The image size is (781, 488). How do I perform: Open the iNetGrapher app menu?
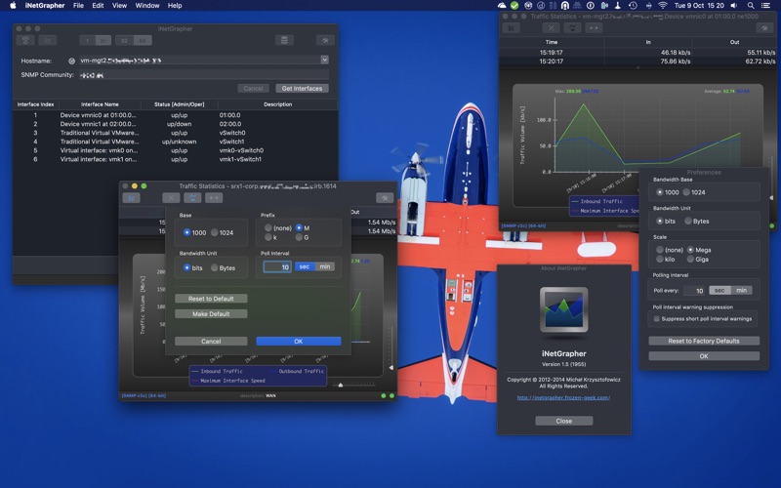pos(45,6)
